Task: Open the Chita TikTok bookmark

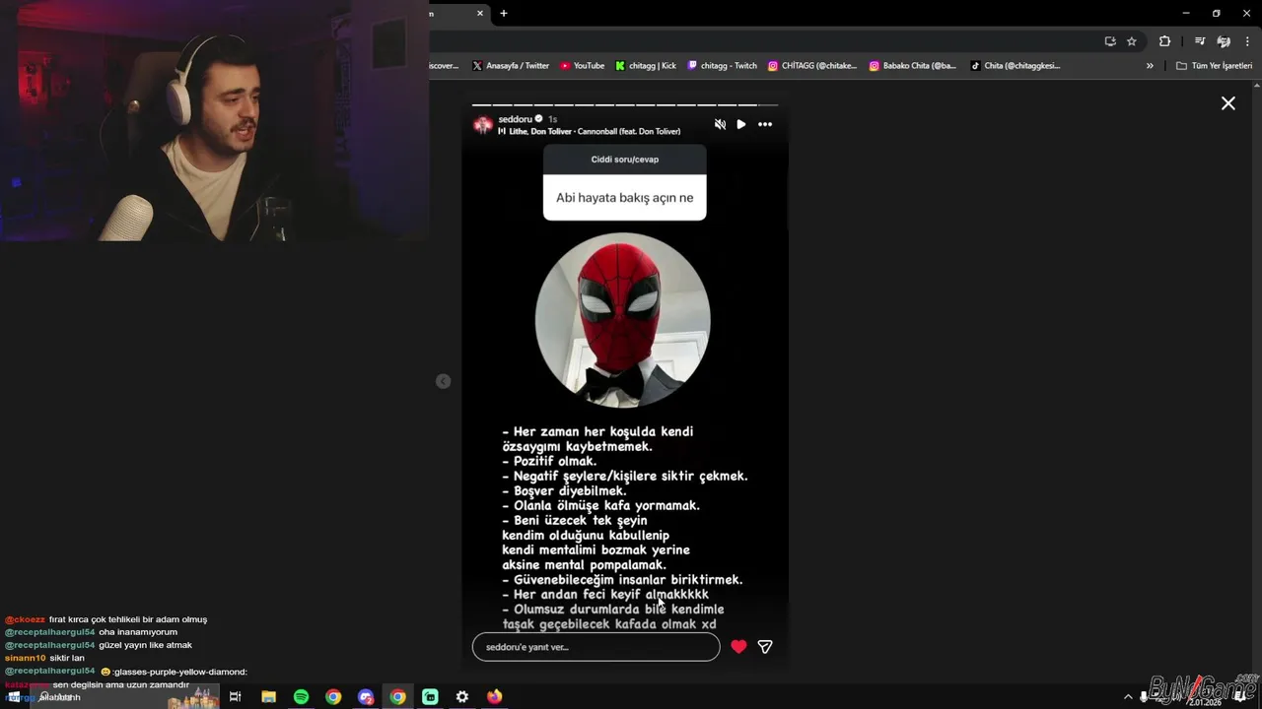Action: (x=1016, y=66)
